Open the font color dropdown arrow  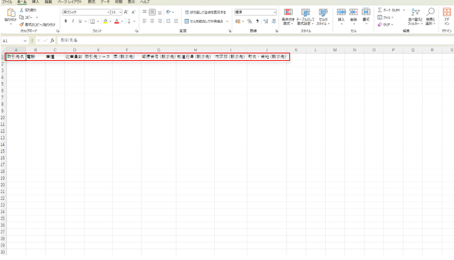[x=122, y=21]
